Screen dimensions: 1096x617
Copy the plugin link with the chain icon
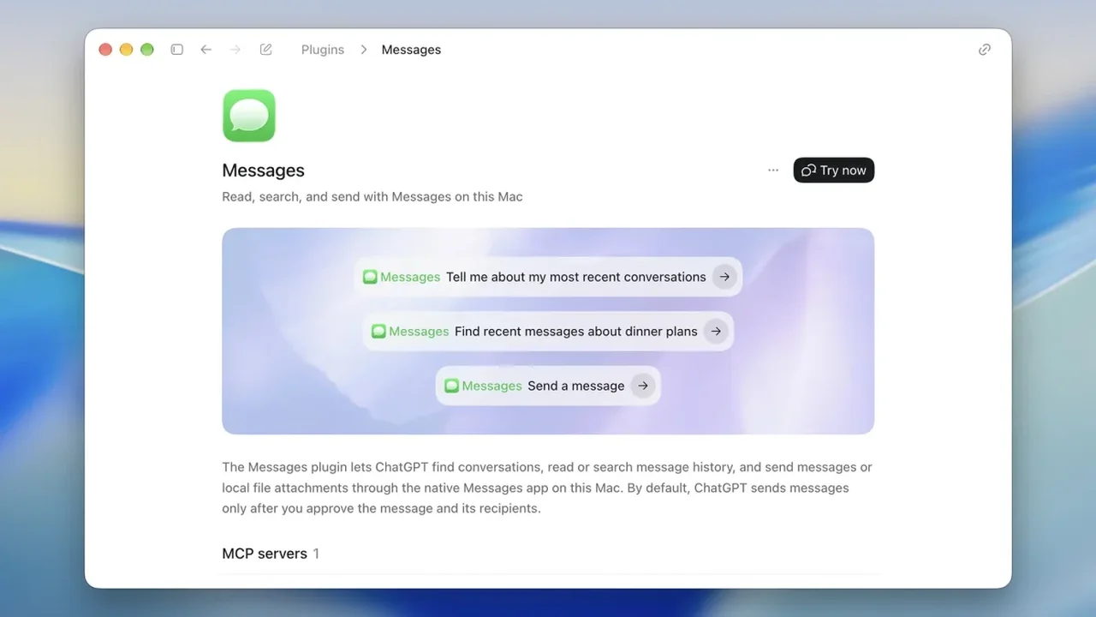coord(985,50)
